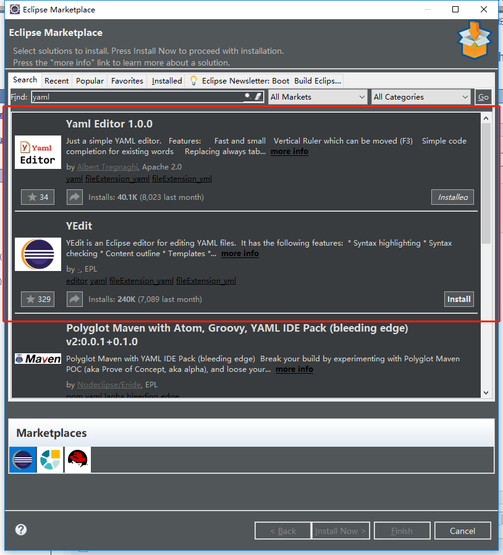This screenshot has height=555, width=503.
Task: Click the Finish button
Action: 402,531
